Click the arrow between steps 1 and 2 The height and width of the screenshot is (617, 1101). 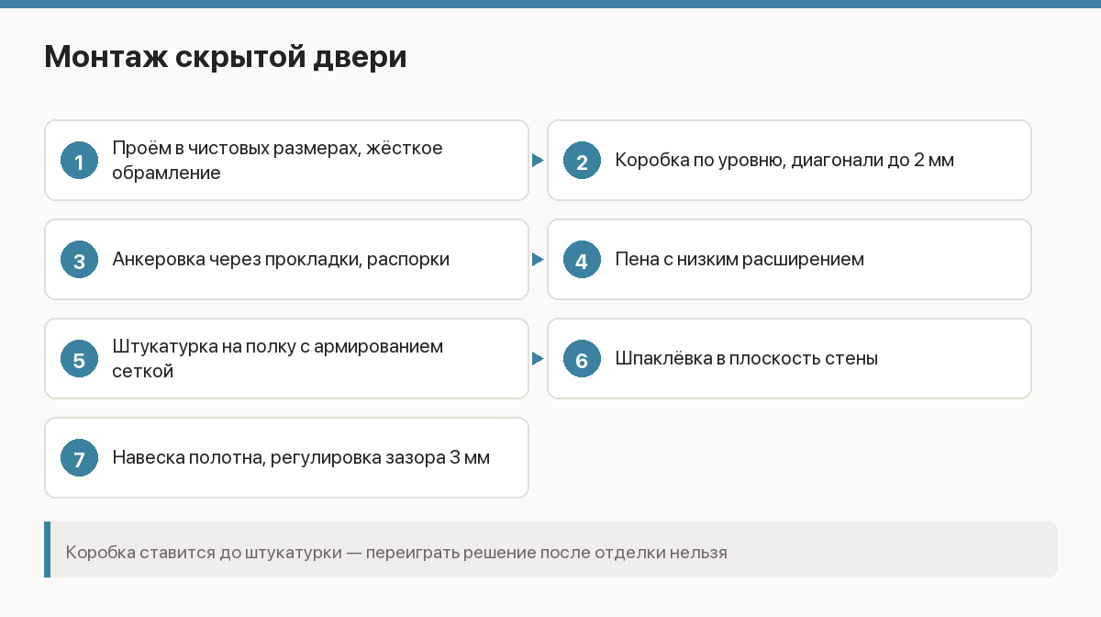(x=538, y=161)
